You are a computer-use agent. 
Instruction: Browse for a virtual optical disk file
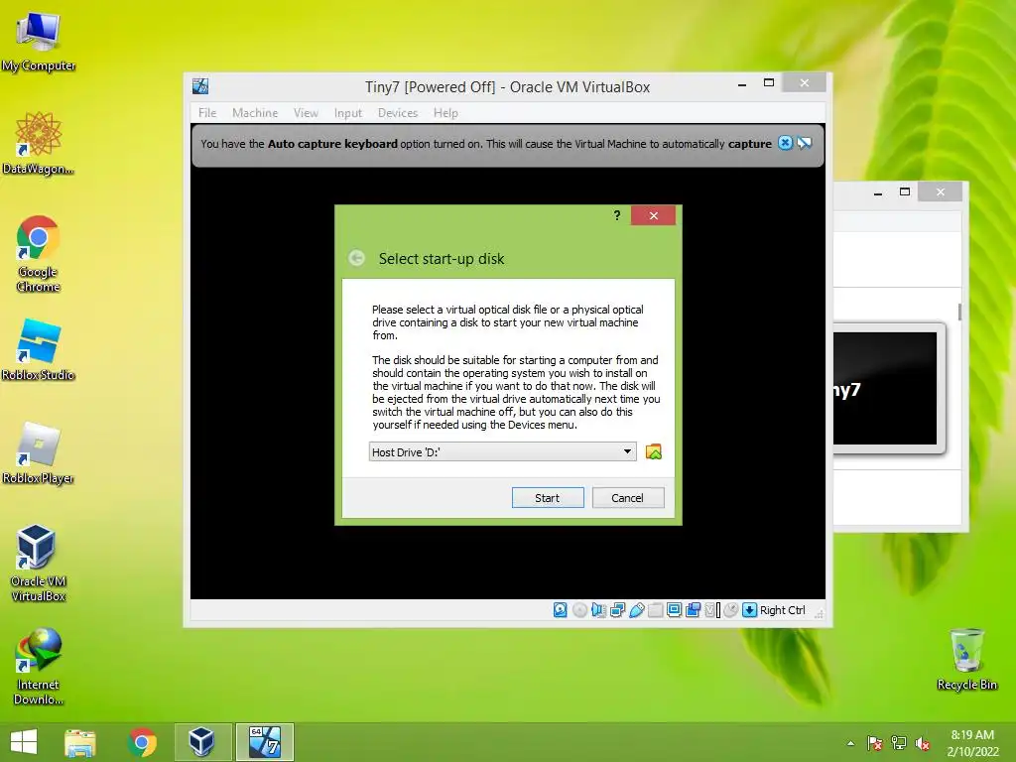[x=654, y=451]
